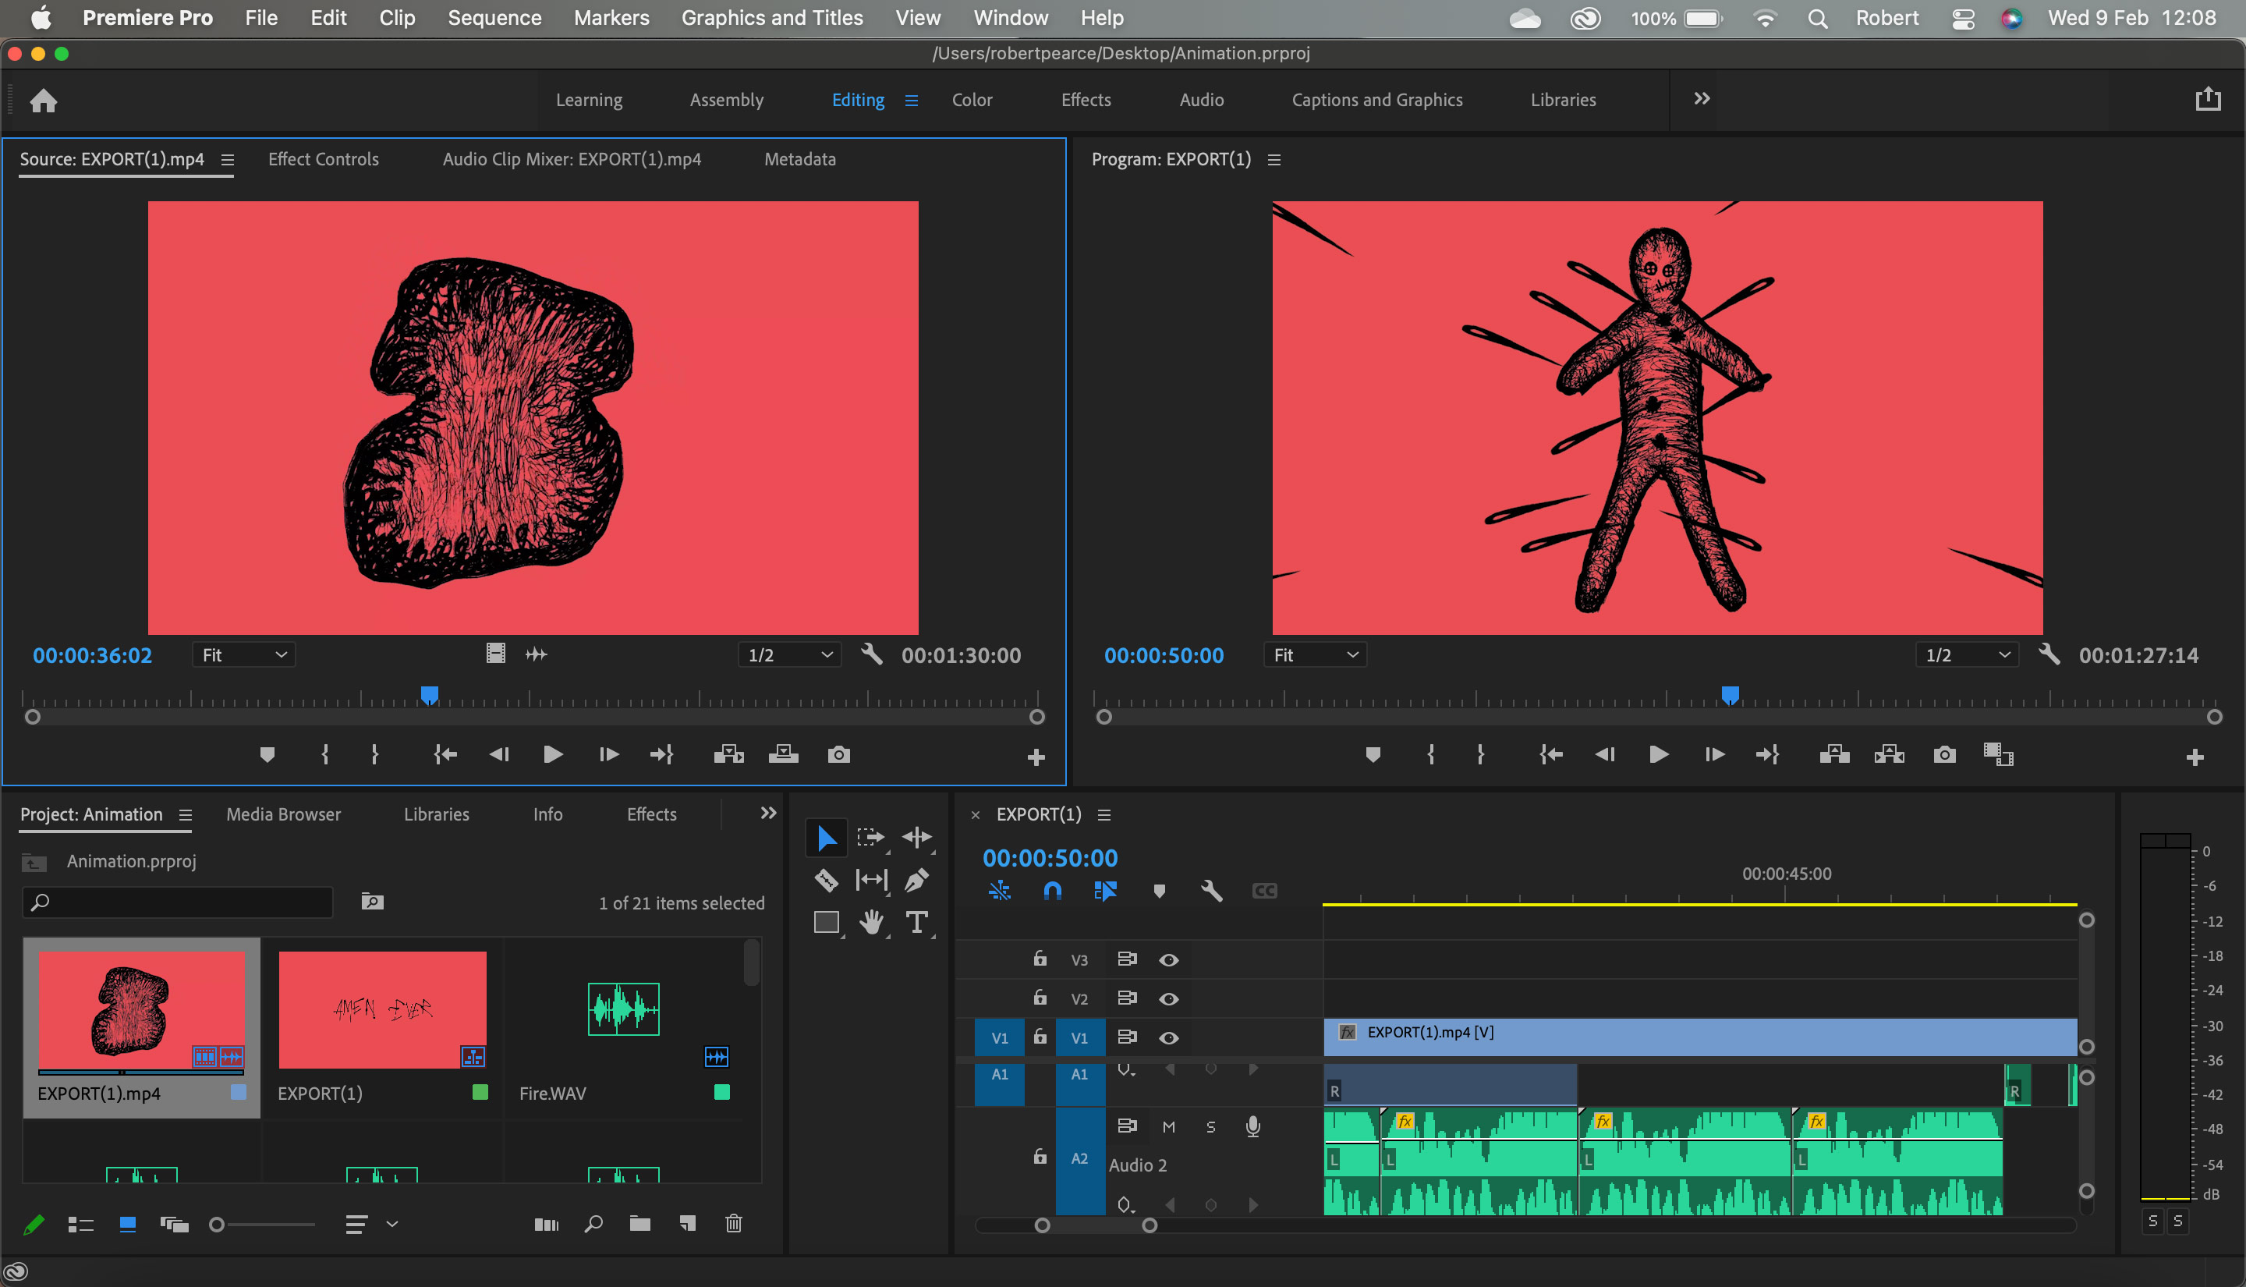Click Program monitor playhead marker
The image size is (2246, 1287).
[x=1730, y=696]
